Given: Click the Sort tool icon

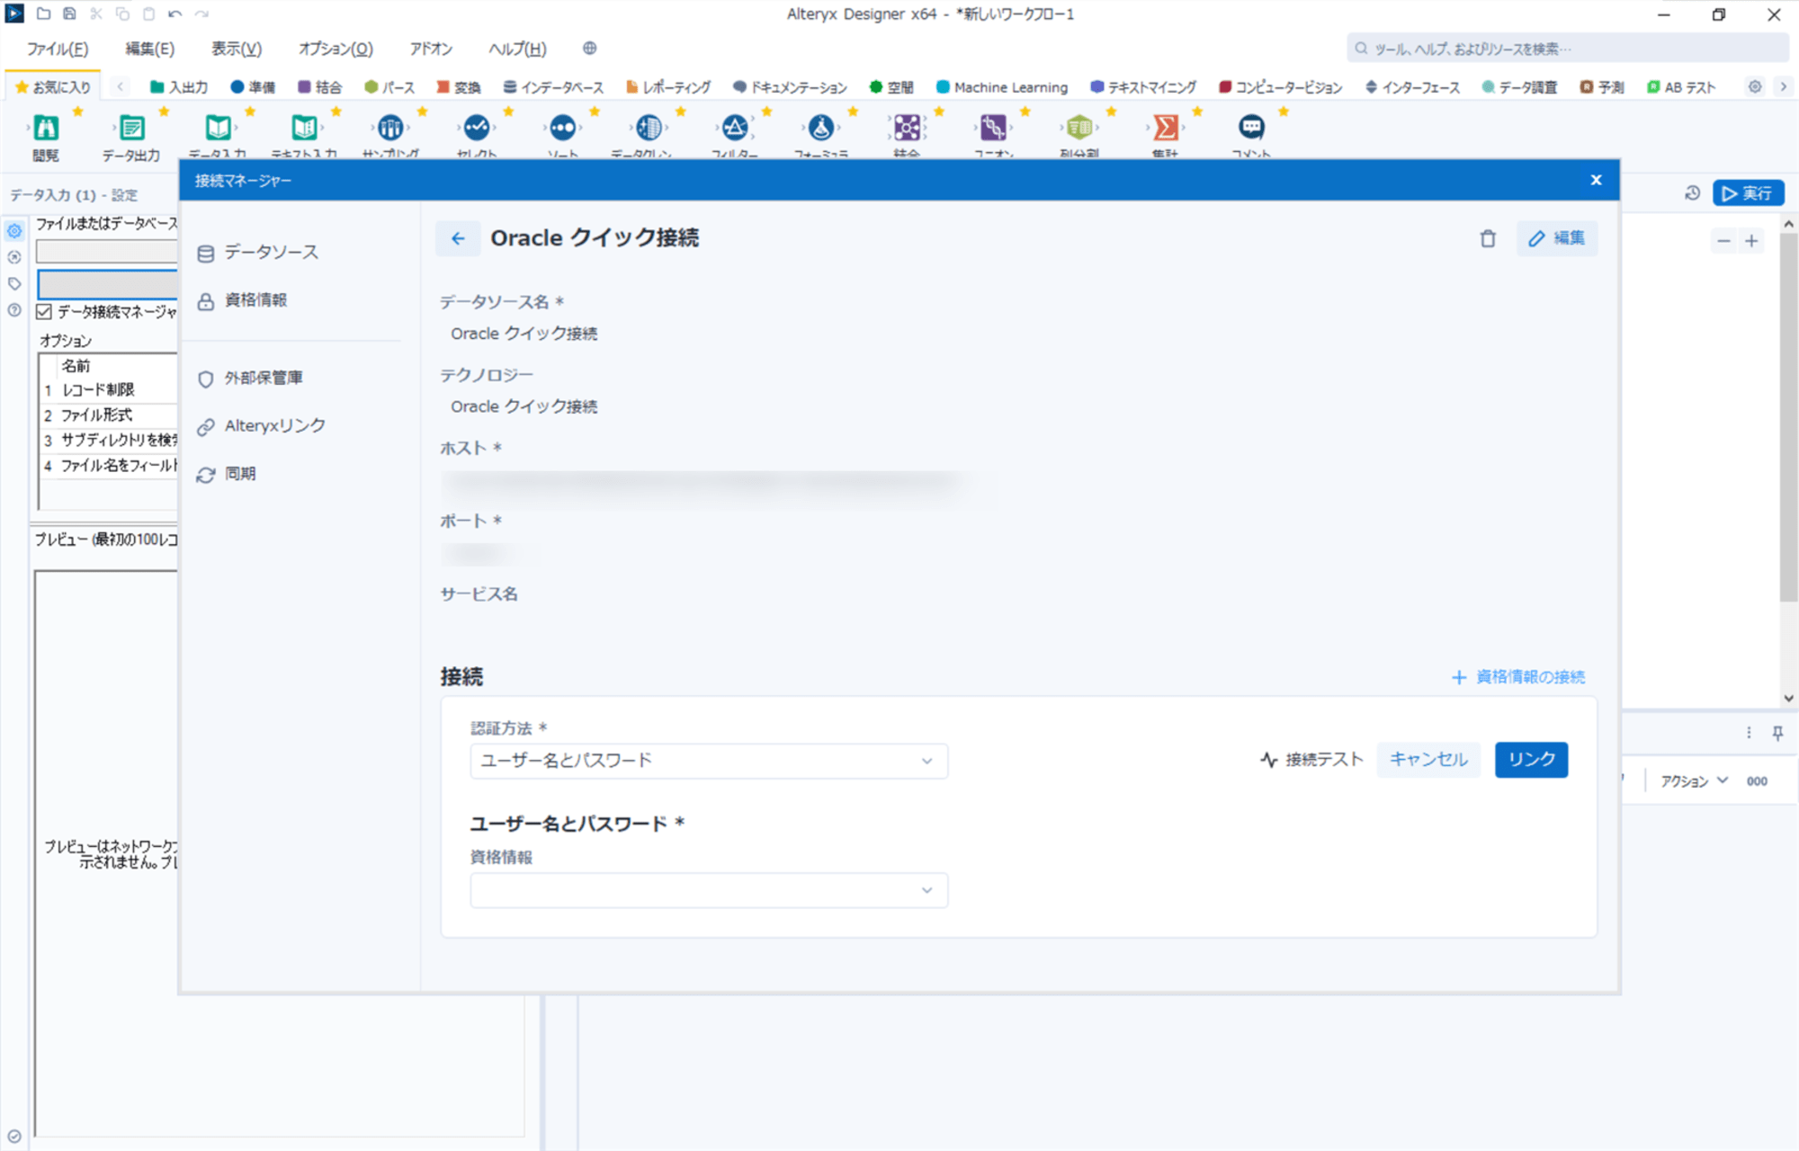Looking at the screenshot, I should [563, 128].
